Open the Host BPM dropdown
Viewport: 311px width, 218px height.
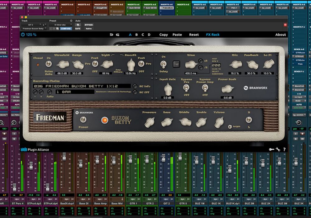pyautogui.click(x=215, y=60)
